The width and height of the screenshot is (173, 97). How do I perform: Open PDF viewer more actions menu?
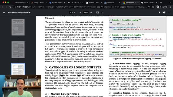point(169,12)
